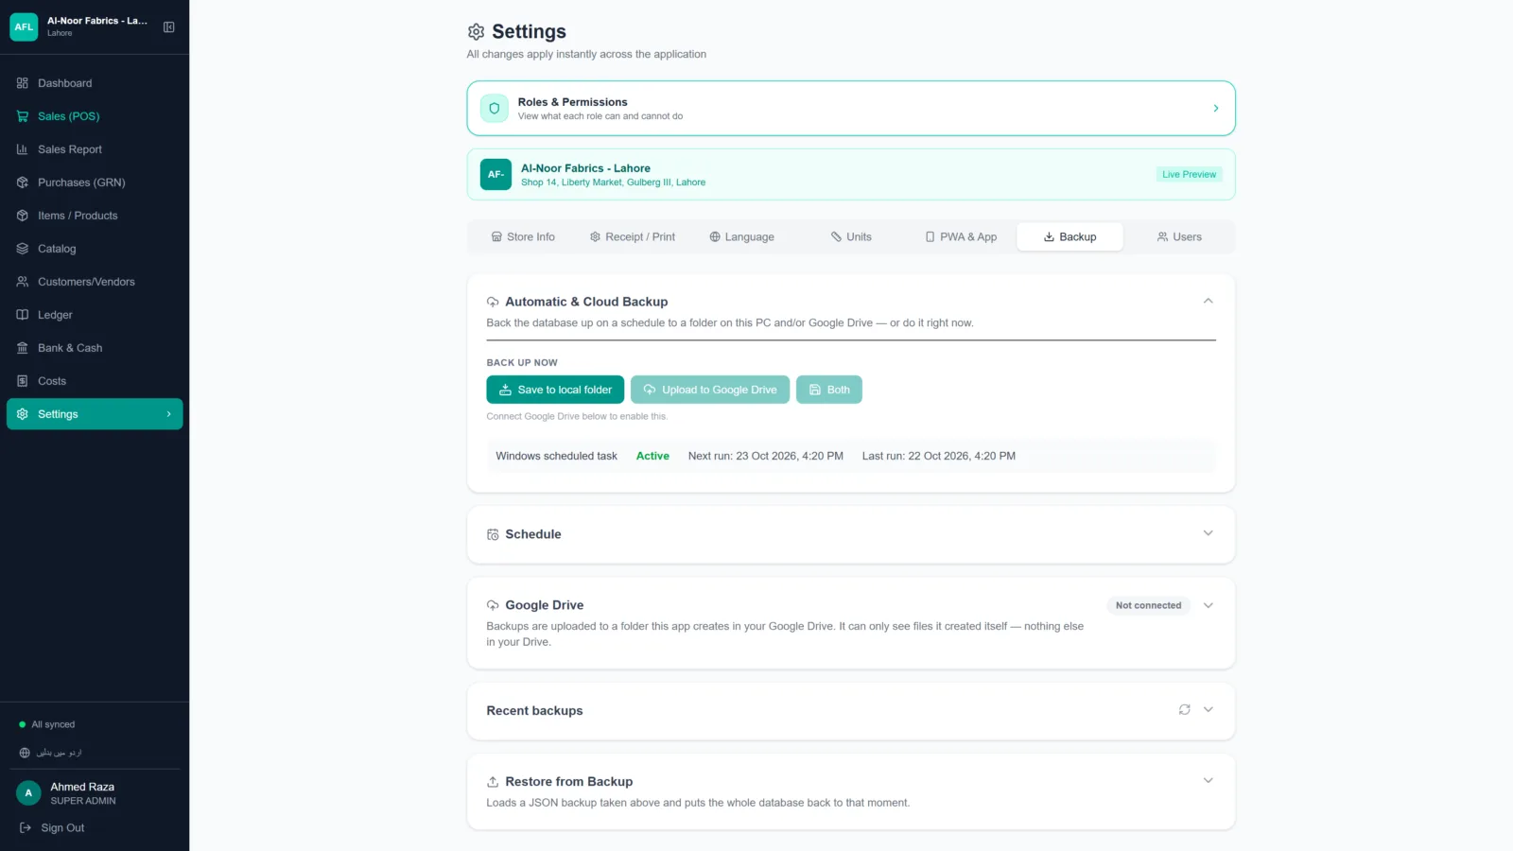Switch to Store Info tab

(x=523, y=237)
